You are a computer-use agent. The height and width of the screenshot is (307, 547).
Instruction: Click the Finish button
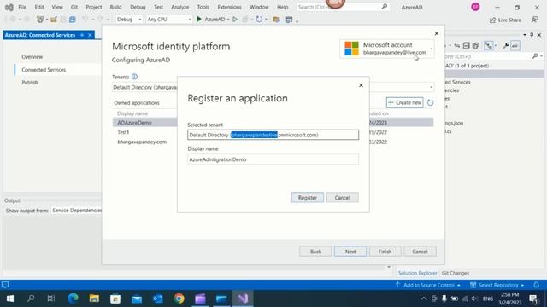[x=385, y=252]
